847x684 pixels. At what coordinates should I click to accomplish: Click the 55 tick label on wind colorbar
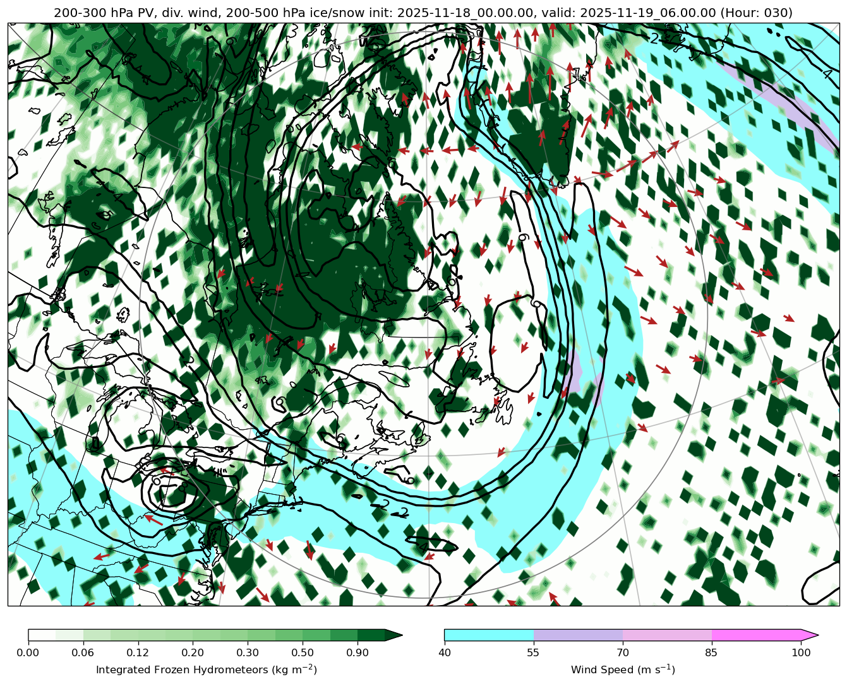534,652
